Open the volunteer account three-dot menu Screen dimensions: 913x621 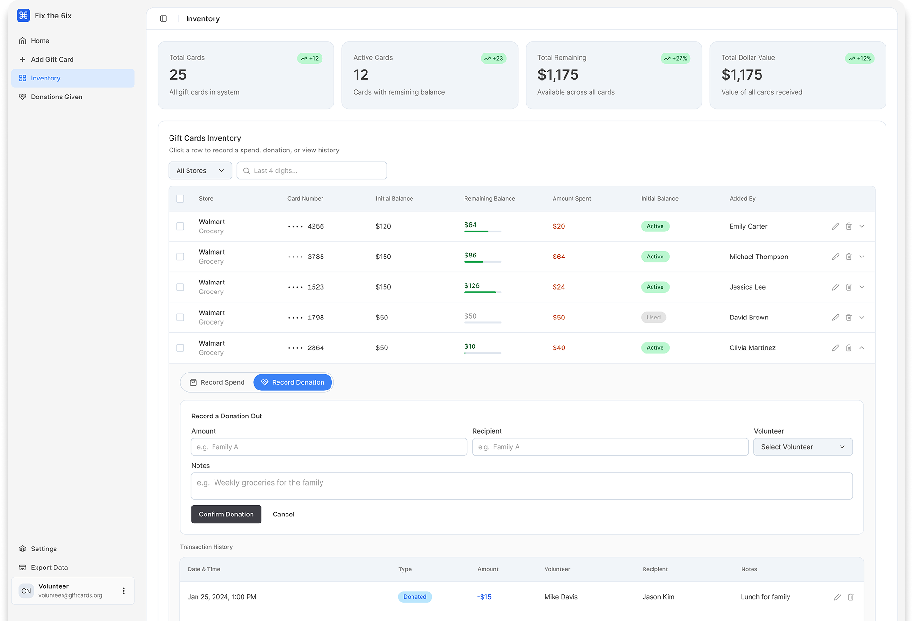(123, 591)
